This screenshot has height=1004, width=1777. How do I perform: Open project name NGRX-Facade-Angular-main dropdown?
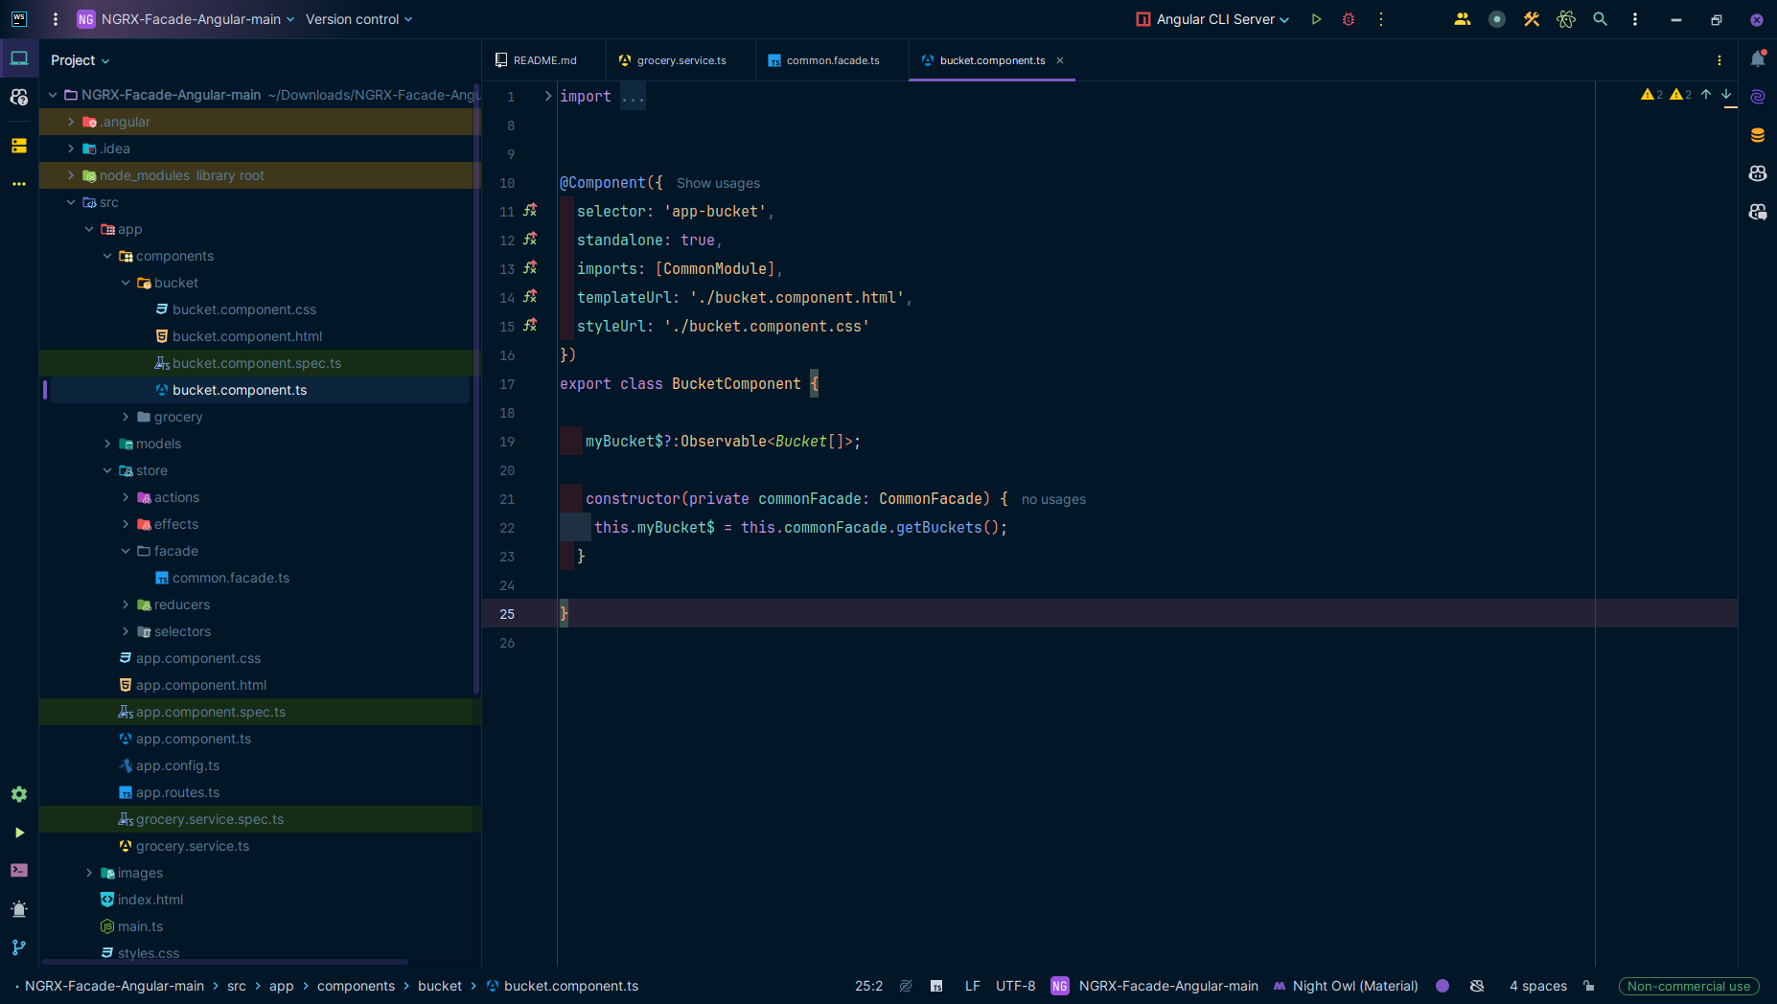pyautogui.click(x=186, y=19)
